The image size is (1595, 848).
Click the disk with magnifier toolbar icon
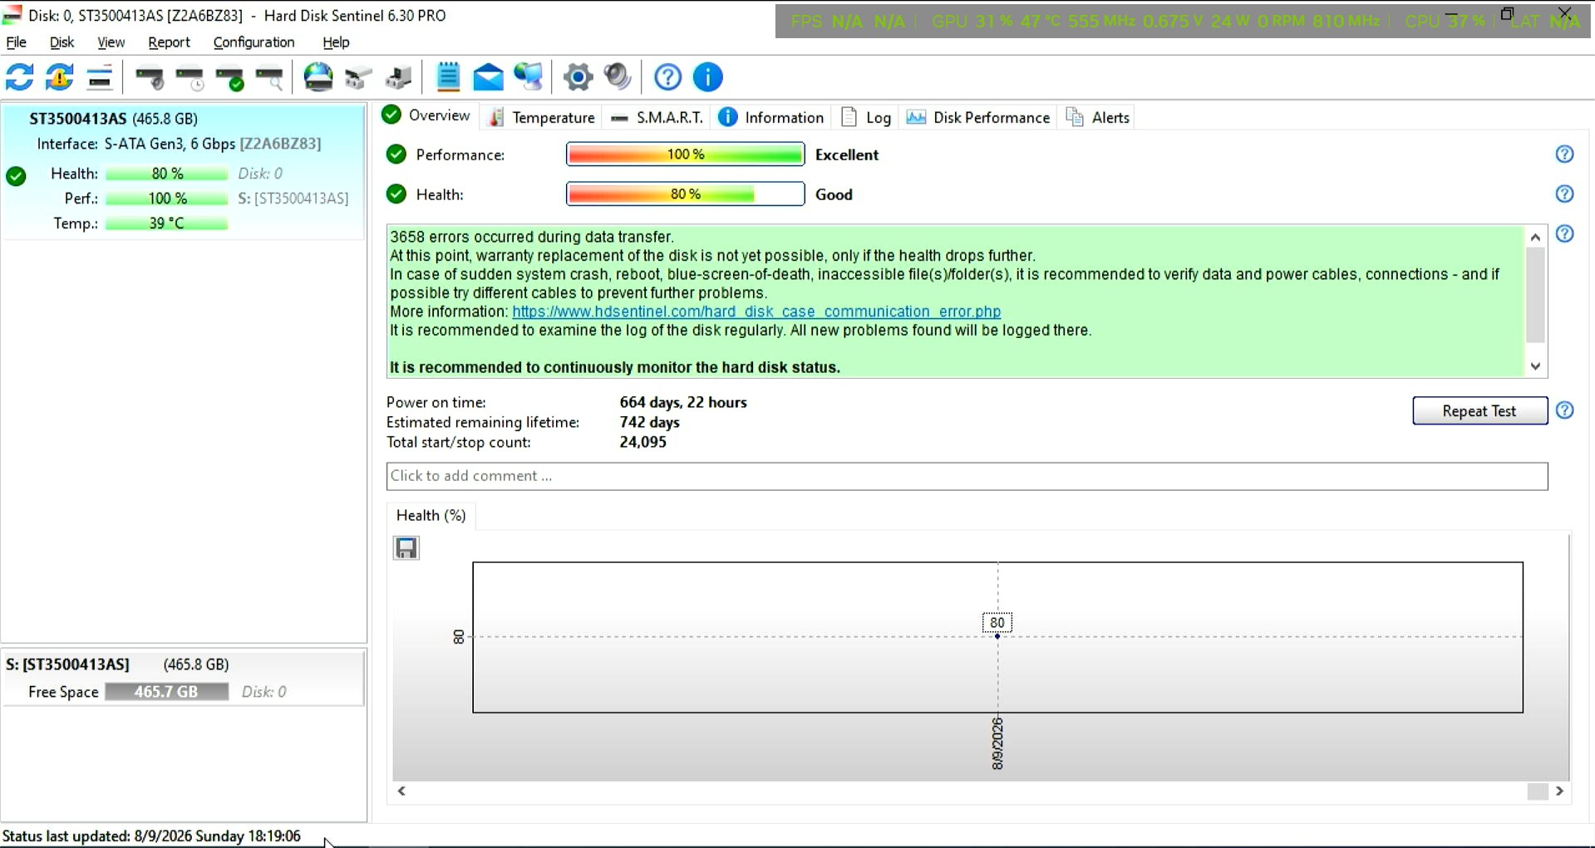(270, 78)
